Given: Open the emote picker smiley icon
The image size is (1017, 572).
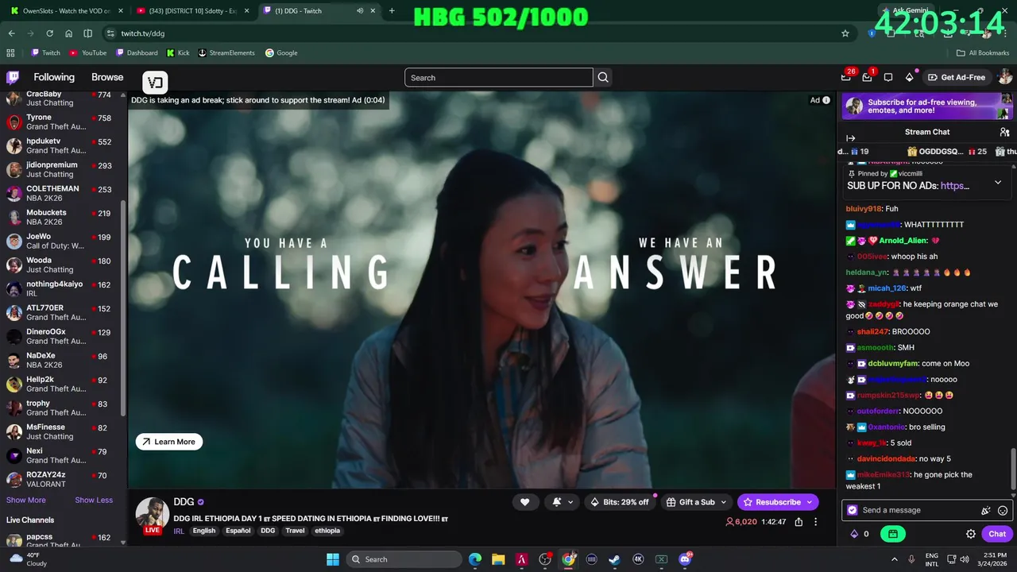Looking at the screenshot, I should click(1003, 510).
